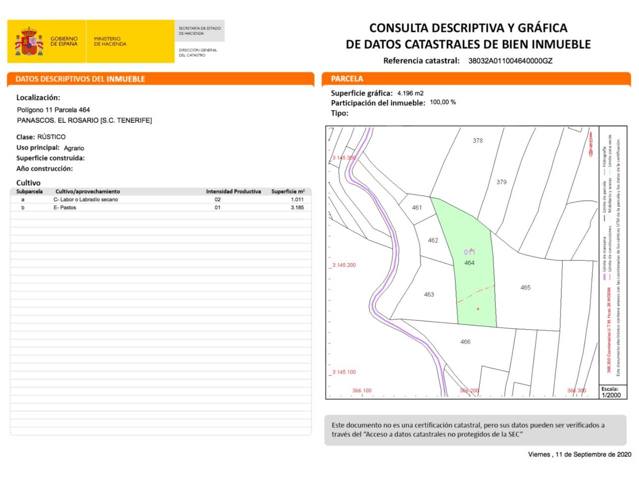Click the Superficie m² column header

pyautogui.click(x=288, y=192)
